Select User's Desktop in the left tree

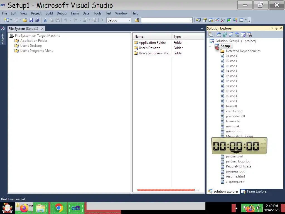click(x=31, y=46)
